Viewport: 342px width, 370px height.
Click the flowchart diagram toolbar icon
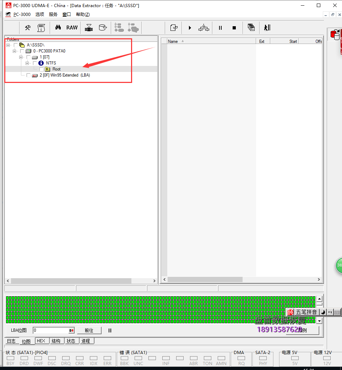(x=203, y=28)
